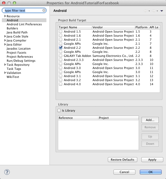Open the Project Facets page
The height and width of the screenshot is (179, 166).
click(x=16, y=53)
